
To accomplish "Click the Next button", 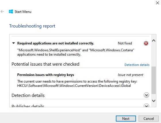I will [x=126, y=119].
